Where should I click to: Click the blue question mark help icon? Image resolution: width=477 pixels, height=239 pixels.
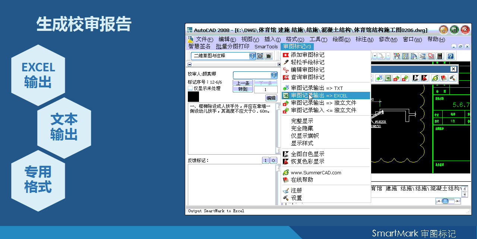point(451,56)
